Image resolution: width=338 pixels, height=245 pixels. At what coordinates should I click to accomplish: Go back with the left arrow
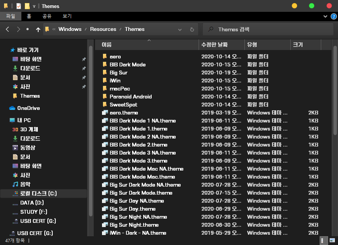8,29
